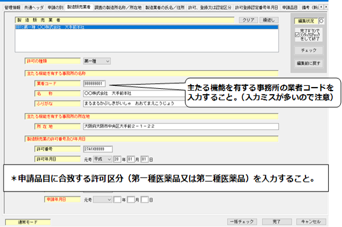Open the 申請の別 tab
Image resolution: width=342 pixels, height=227 pixels.
[x=56, y=8]
